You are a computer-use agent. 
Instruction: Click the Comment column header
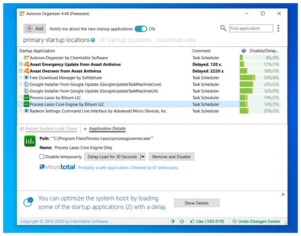[x=201, y=51]
